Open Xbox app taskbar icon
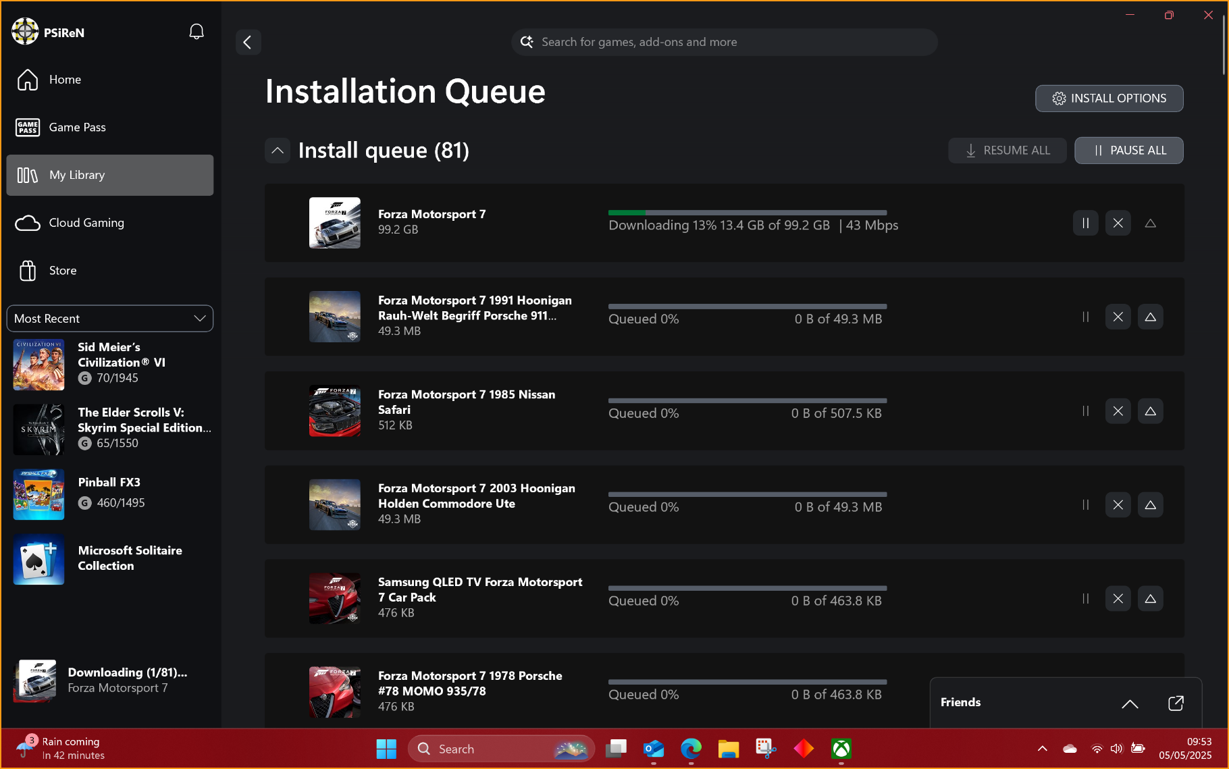 [841, 749]
